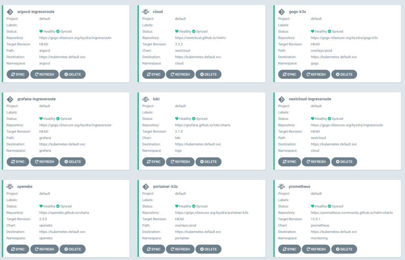405x260 pixels.
Task: Click the Healthy heart icon on gogs-k3s
Action: 312,32
